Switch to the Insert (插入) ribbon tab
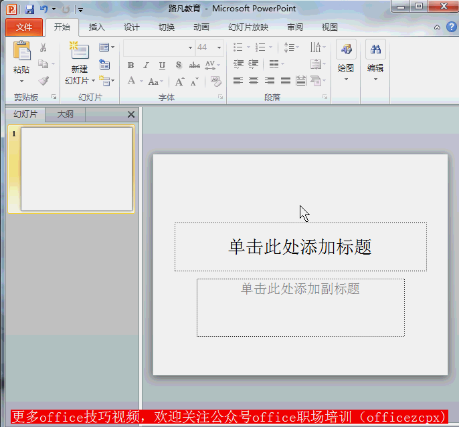 point(97,27)
